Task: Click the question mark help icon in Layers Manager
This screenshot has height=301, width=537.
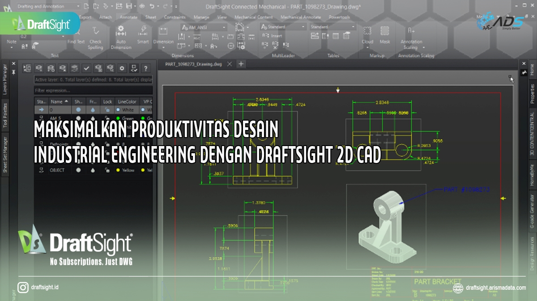Action: 145,68
